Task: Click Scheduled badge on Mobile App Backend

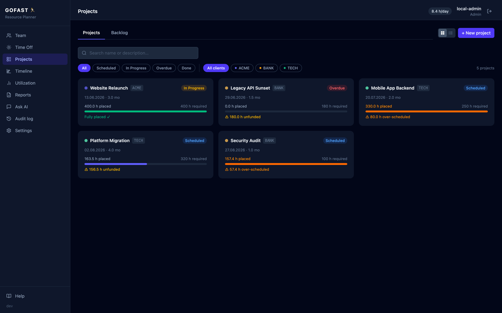Action: tap(476, 88)
